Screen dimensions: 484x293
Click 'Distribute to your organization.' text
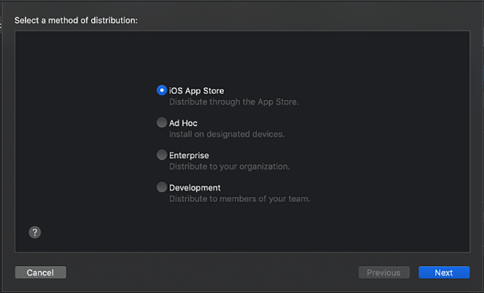tap(229, 166)
